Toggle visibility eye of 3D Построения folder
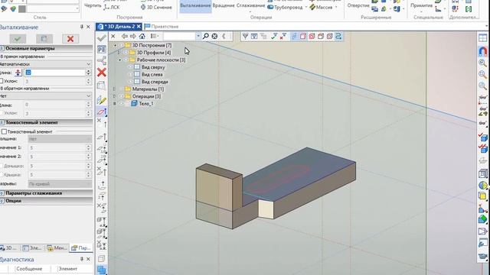 coord(122,45)
